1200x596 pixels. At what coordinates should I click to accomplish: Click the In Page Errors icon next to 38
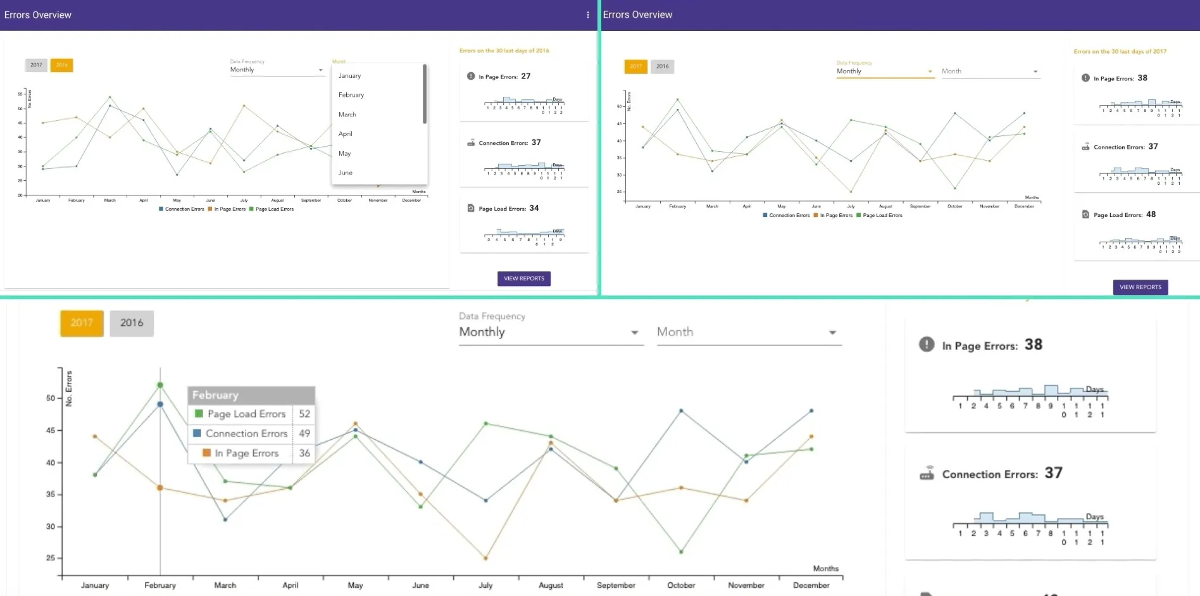tap(927, 345)
